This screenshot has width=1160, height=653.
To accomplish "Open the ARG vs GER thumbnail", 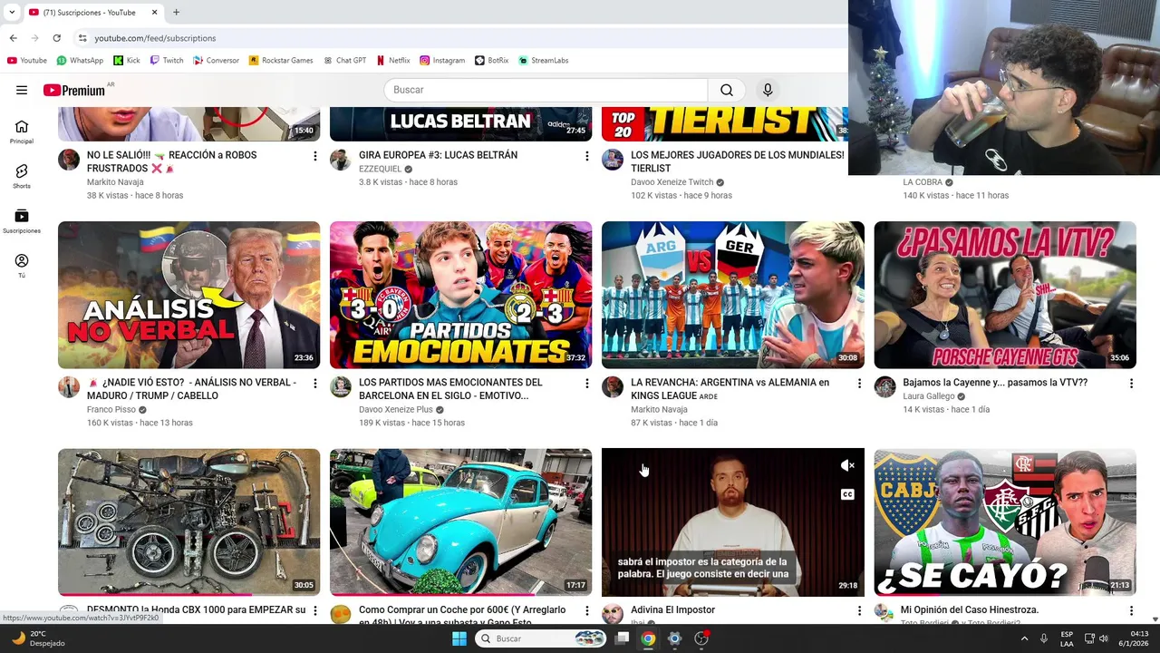I will [732, 295].
